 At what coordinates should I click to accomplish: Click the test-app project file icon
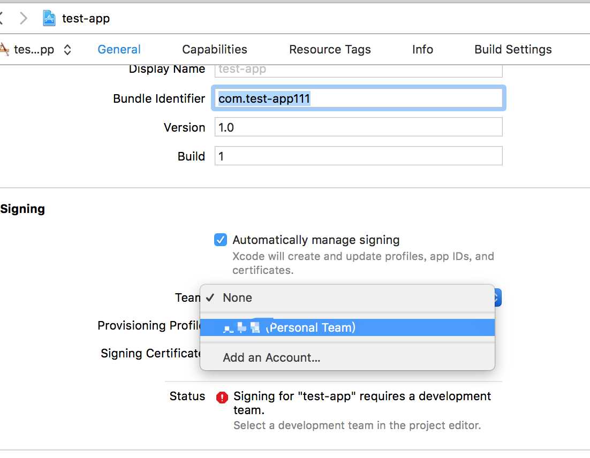[49, 18]
